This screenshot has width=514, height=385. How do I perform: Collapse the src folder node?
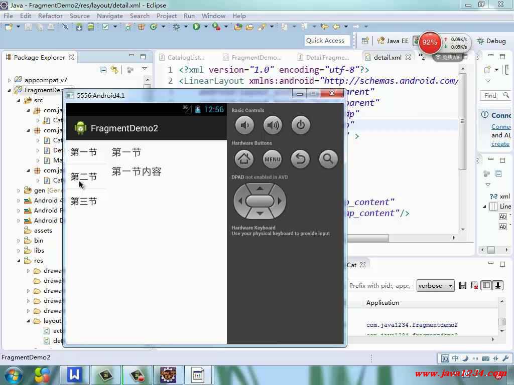coord(19,100)
